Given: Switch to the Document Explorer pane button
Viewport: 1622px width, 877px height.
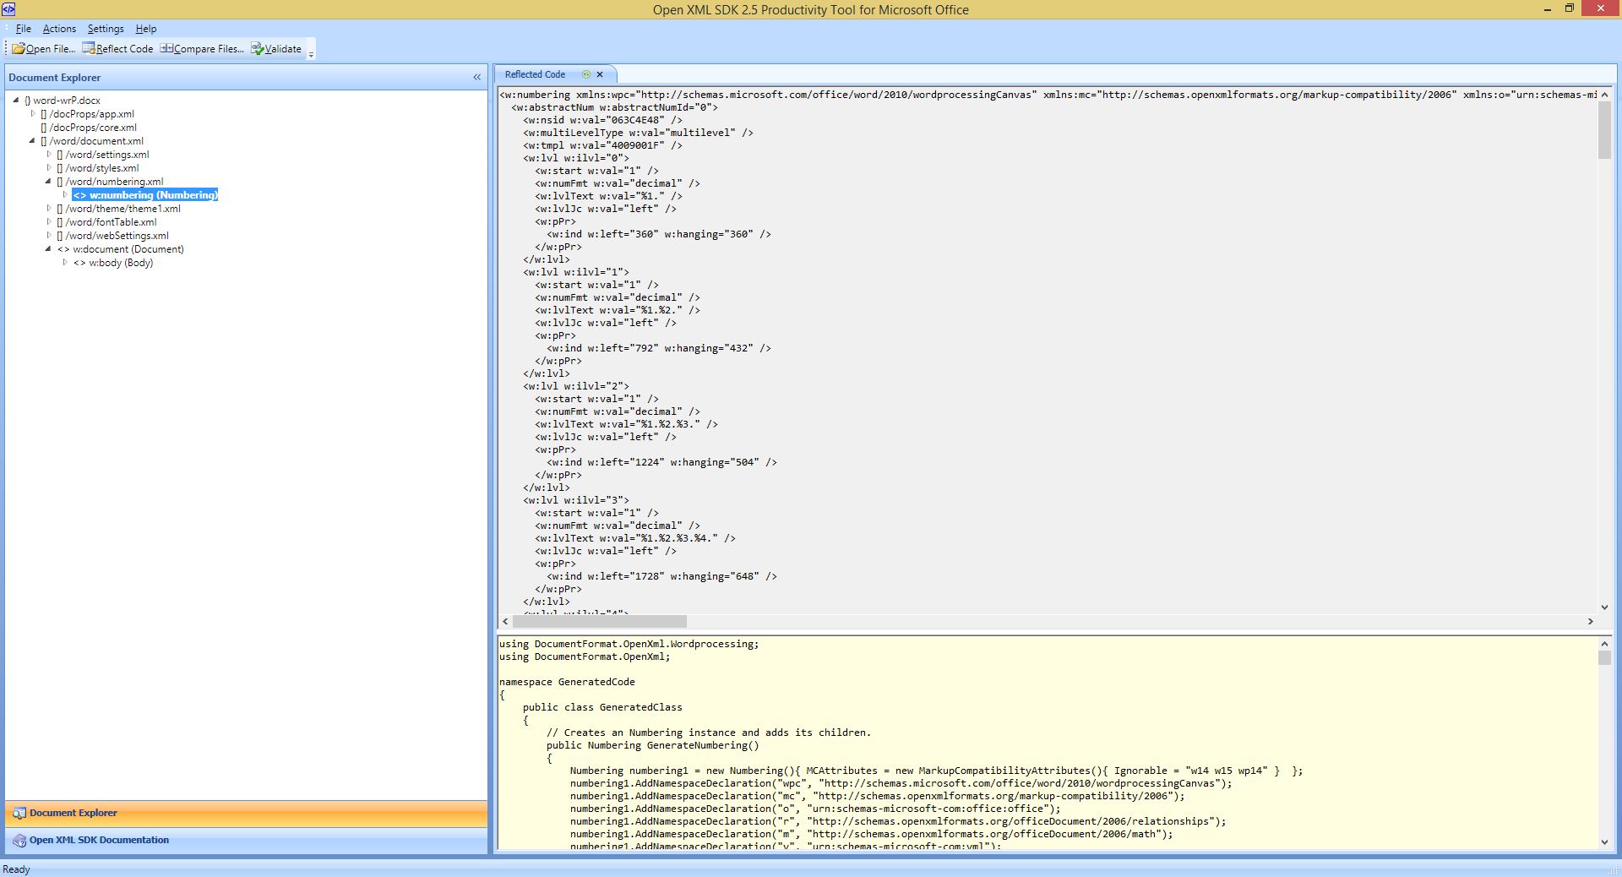Looking at the screenshot, I should click(x=247, y=813).
